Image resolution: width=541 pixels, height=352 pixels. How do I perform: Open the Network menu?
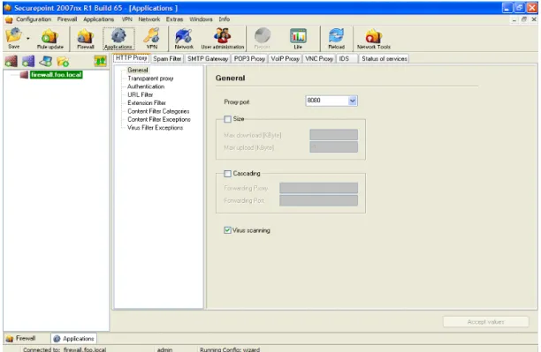149,19
